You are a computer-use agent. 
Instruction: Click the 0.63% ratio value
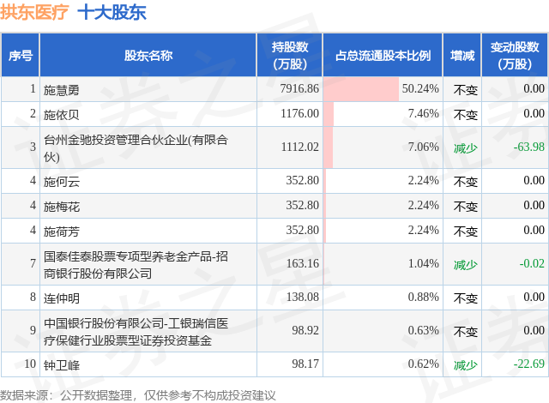tap(423, 330)
